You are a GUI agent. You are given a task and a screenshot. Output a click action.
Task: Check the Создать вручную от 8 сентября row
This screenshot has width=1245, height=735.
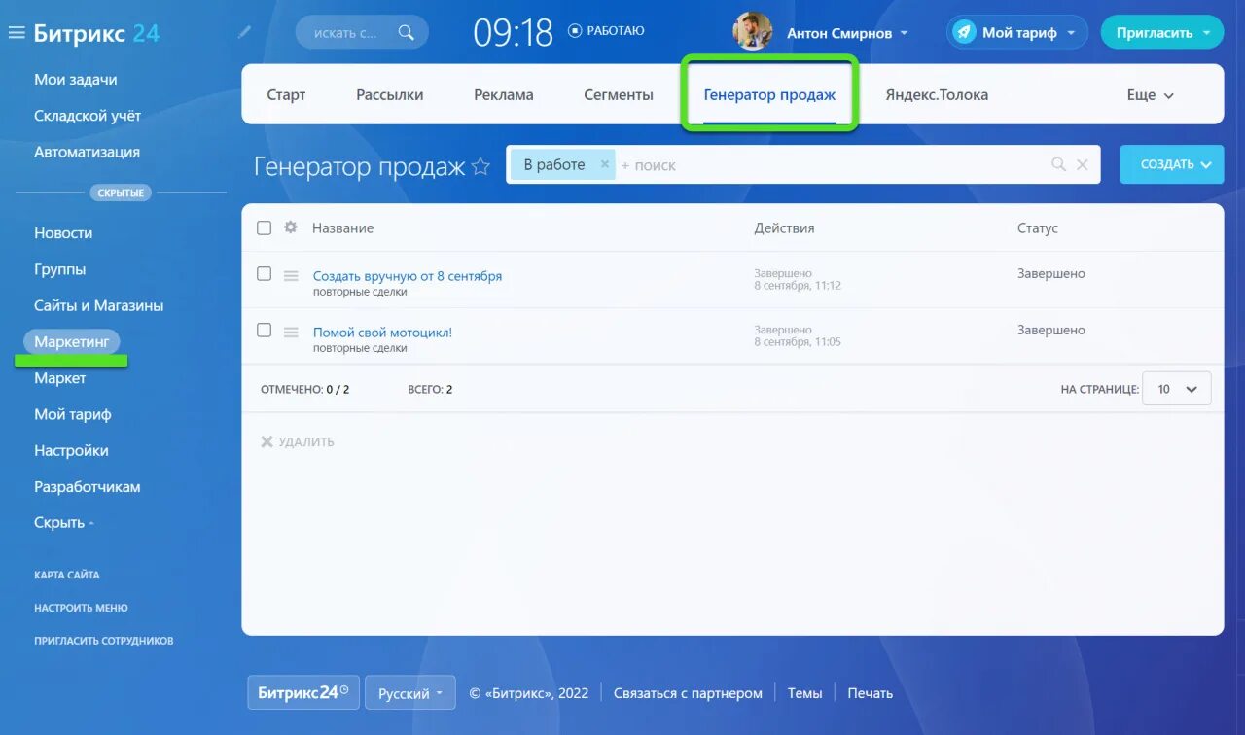(264, 274)
